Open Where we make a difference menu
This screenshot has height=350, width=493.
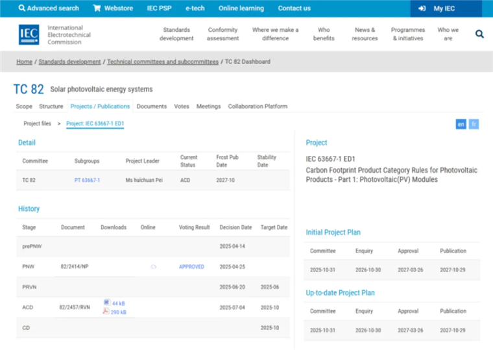[x=275, y=34]
